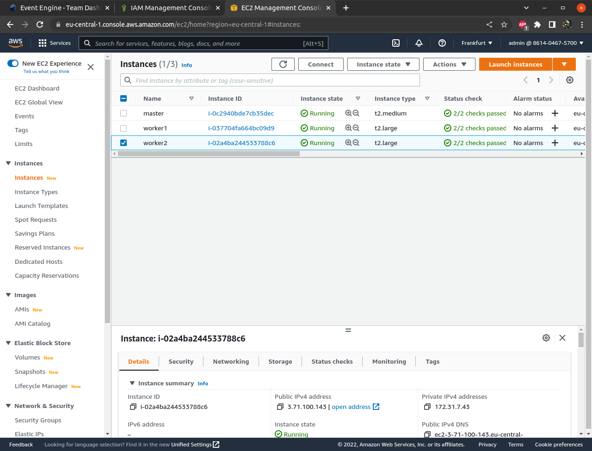The width and height of the screenshot is (592, 451).
Task: Zoom in on master instance state
Action: click(348, 113)
